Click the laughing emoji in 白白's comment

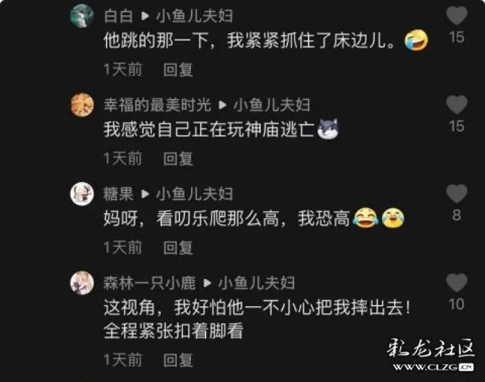[x=416, y=40]
